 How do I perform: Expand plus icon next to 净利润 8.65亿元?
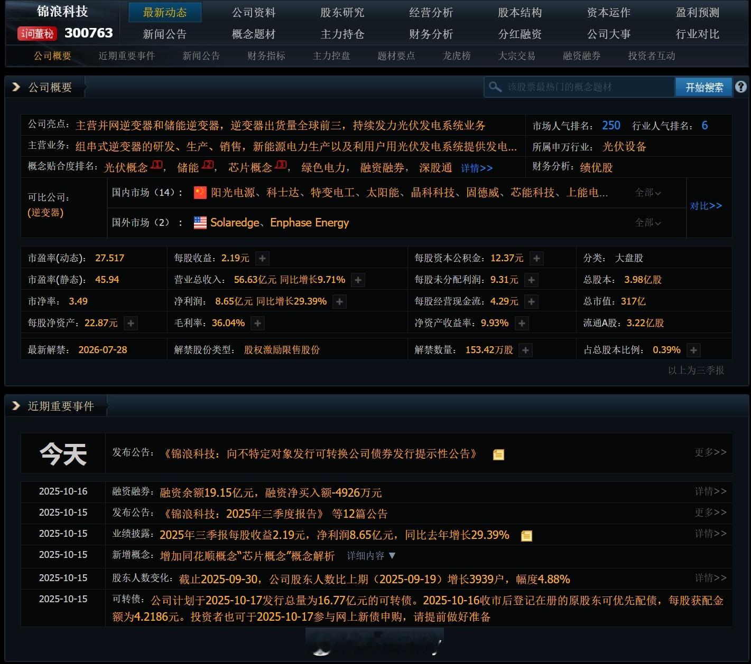[339, 302]
